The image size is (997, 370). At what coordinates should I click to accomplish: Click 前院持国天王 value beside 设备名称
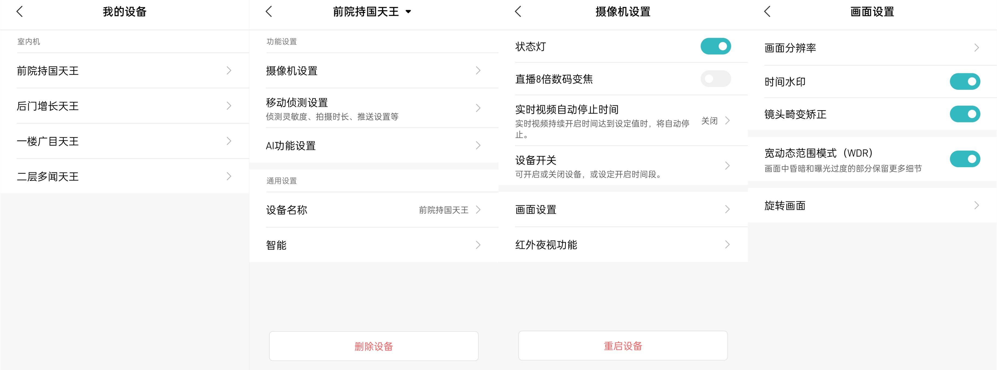pyautogui.click(x=443, y=210)
